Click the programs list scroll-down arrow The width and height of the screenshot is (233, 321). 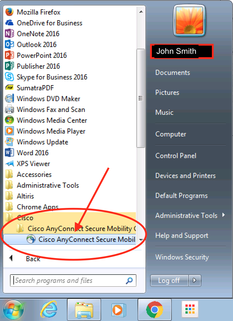(x=141, y=240)
